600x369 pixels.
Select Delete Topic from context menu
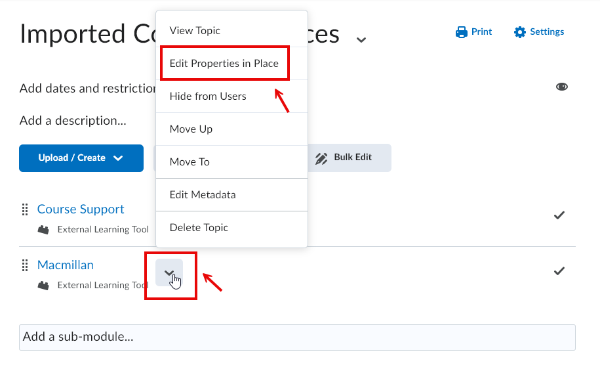point(199,228)
